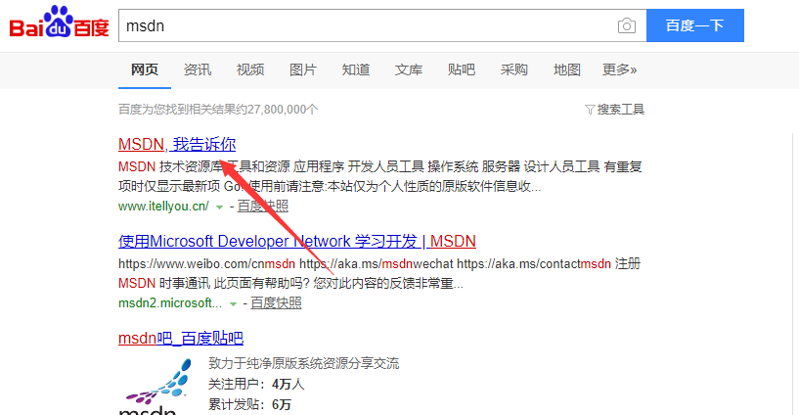The width and height of the screenshot is (799, 415).
Task: Click text 致力于纯净原版系统资源分享交流
Action: tap(304, 363)
